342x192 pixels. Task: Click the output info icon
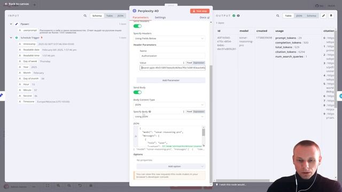(238, 15)
